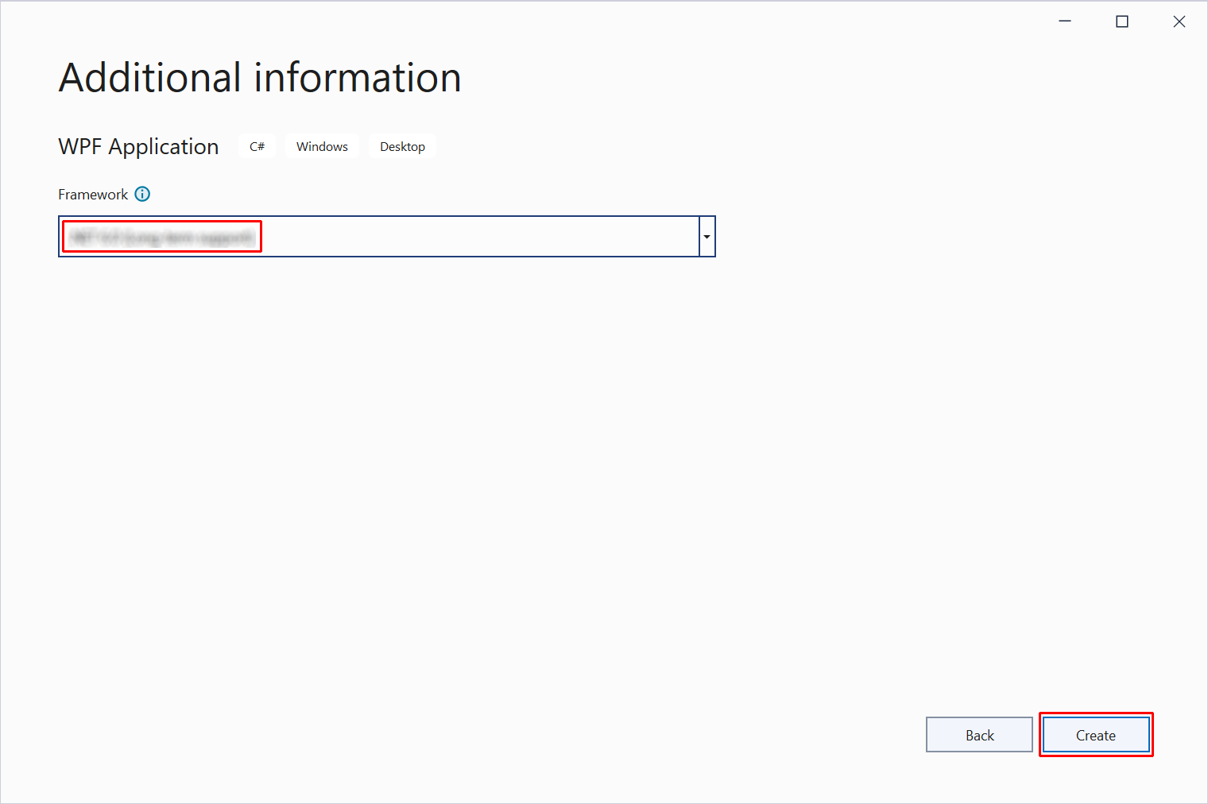Open framework options via the dropdown caret
1208x804 pixels.
(706, 236)
